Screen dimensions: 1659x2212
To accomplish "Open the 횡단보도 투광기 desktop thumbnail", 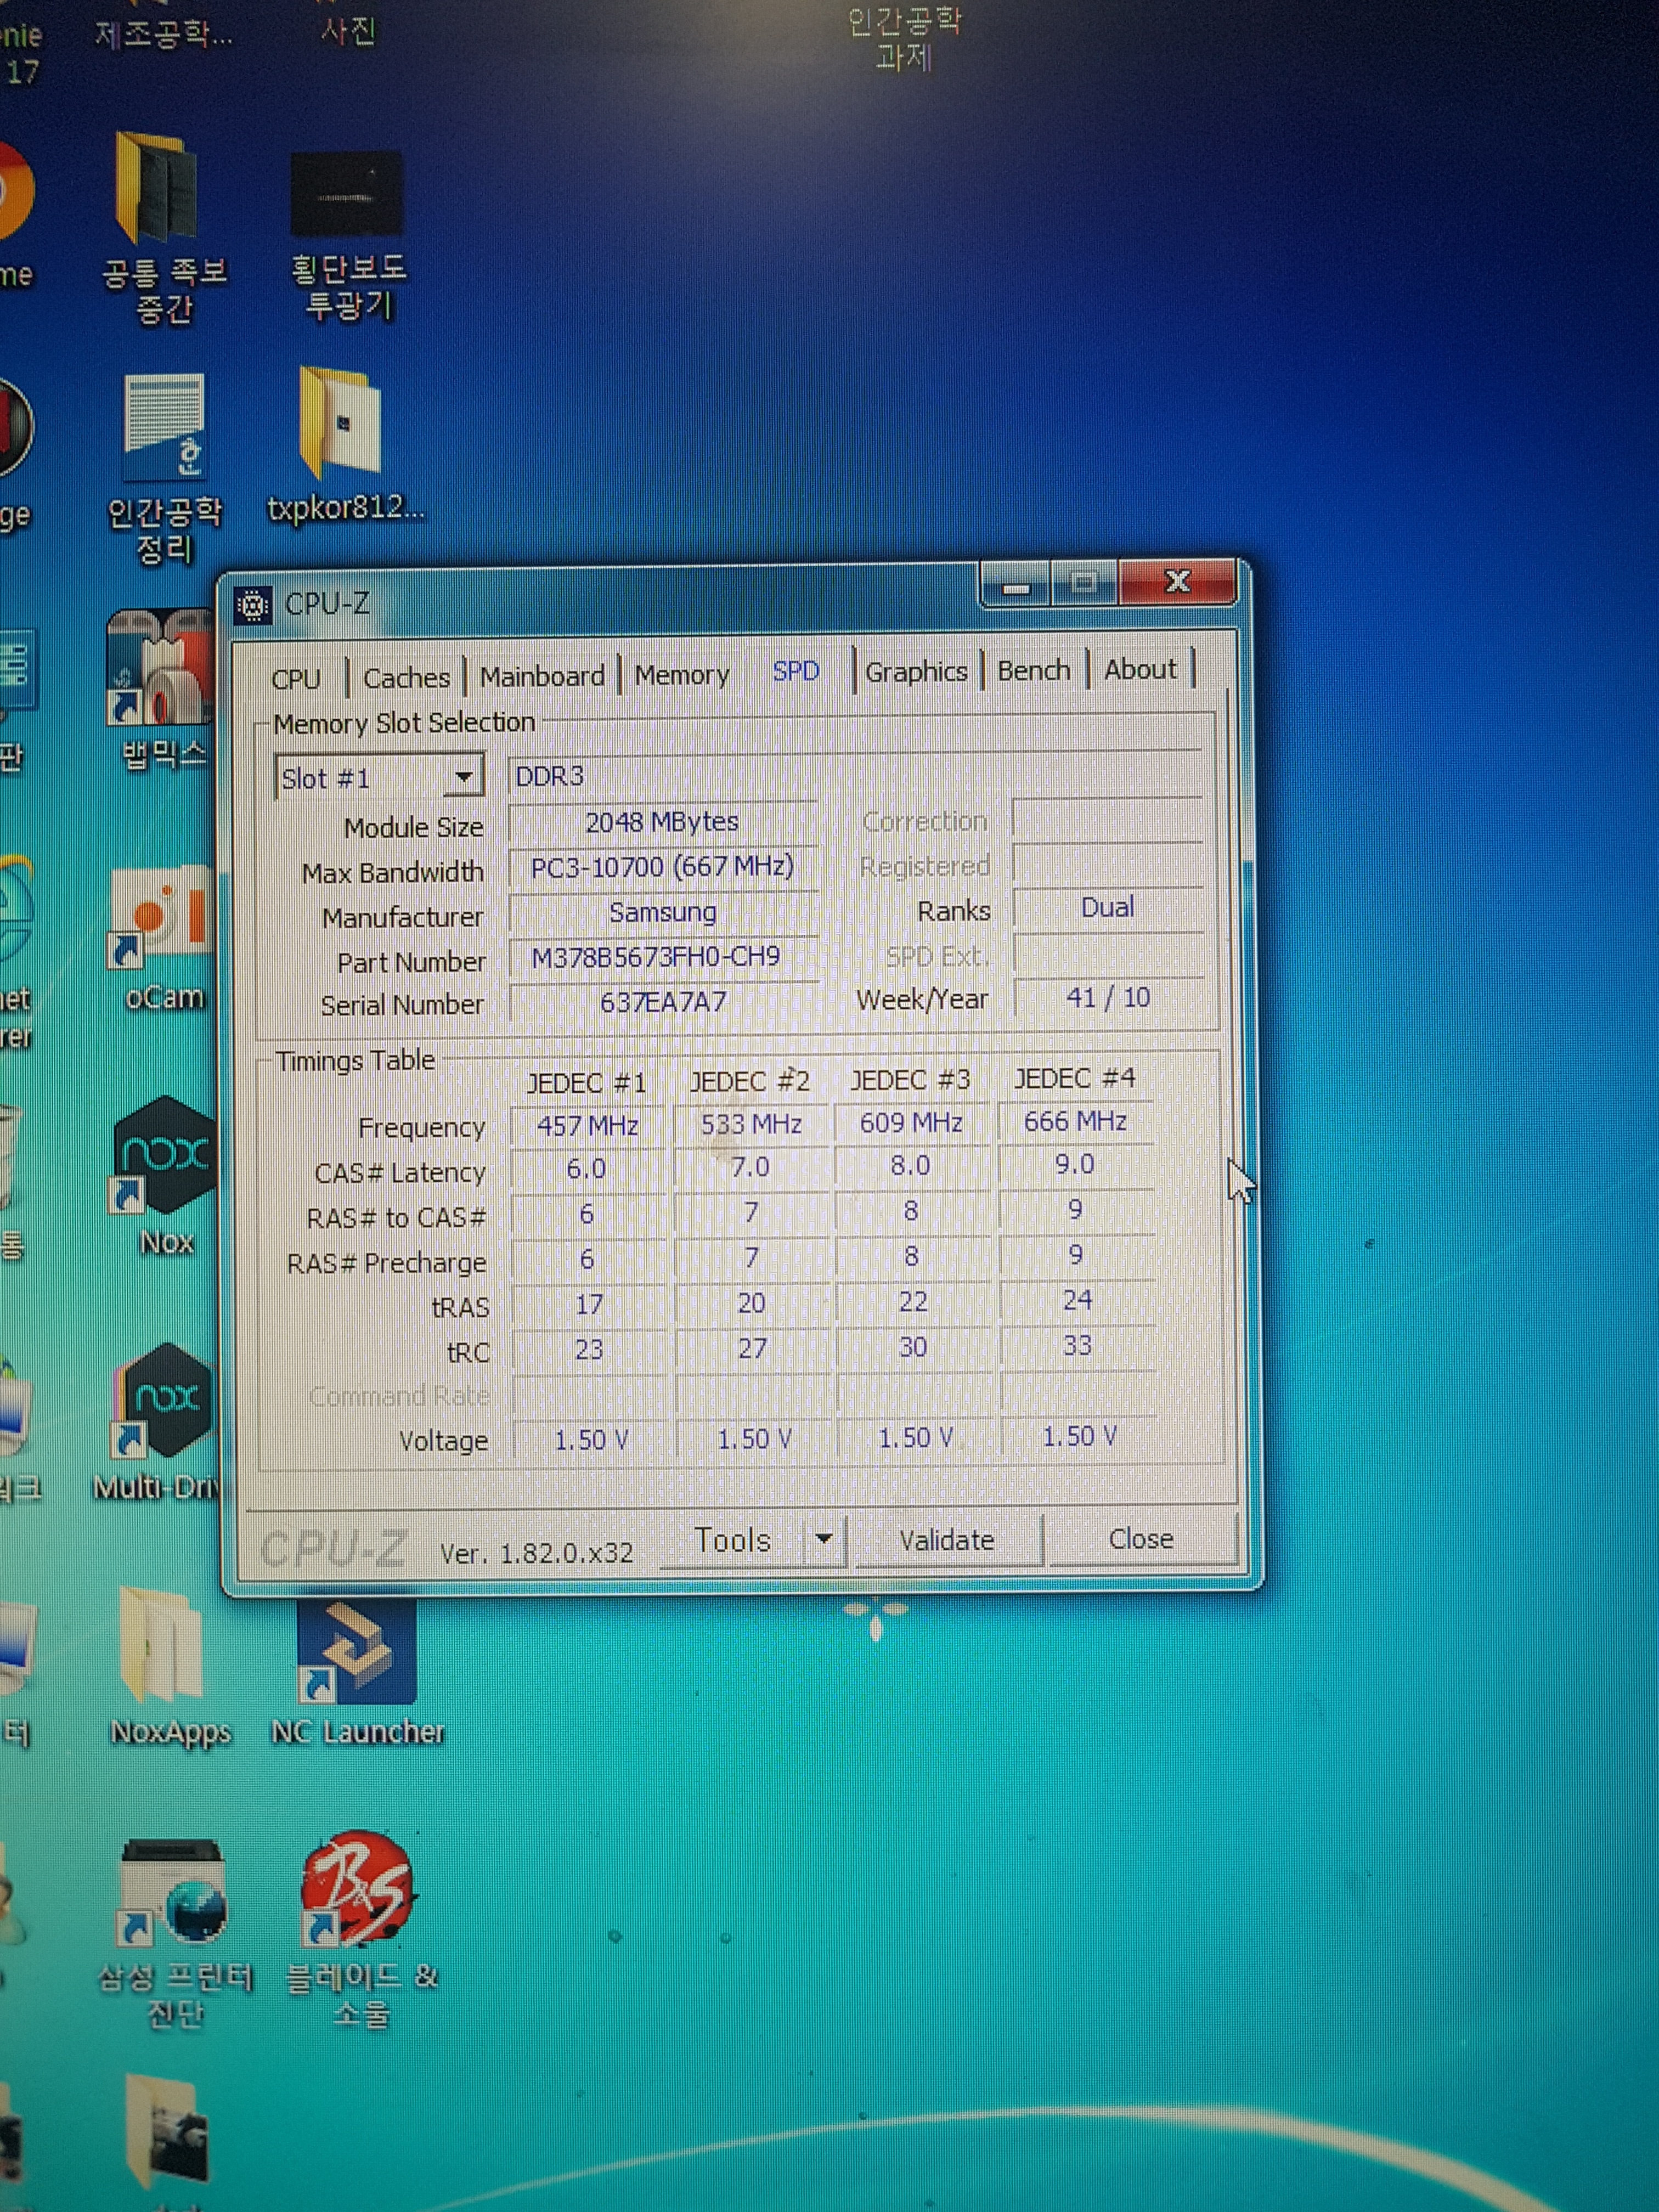I will pyautogui.click(x=346, y=194).
